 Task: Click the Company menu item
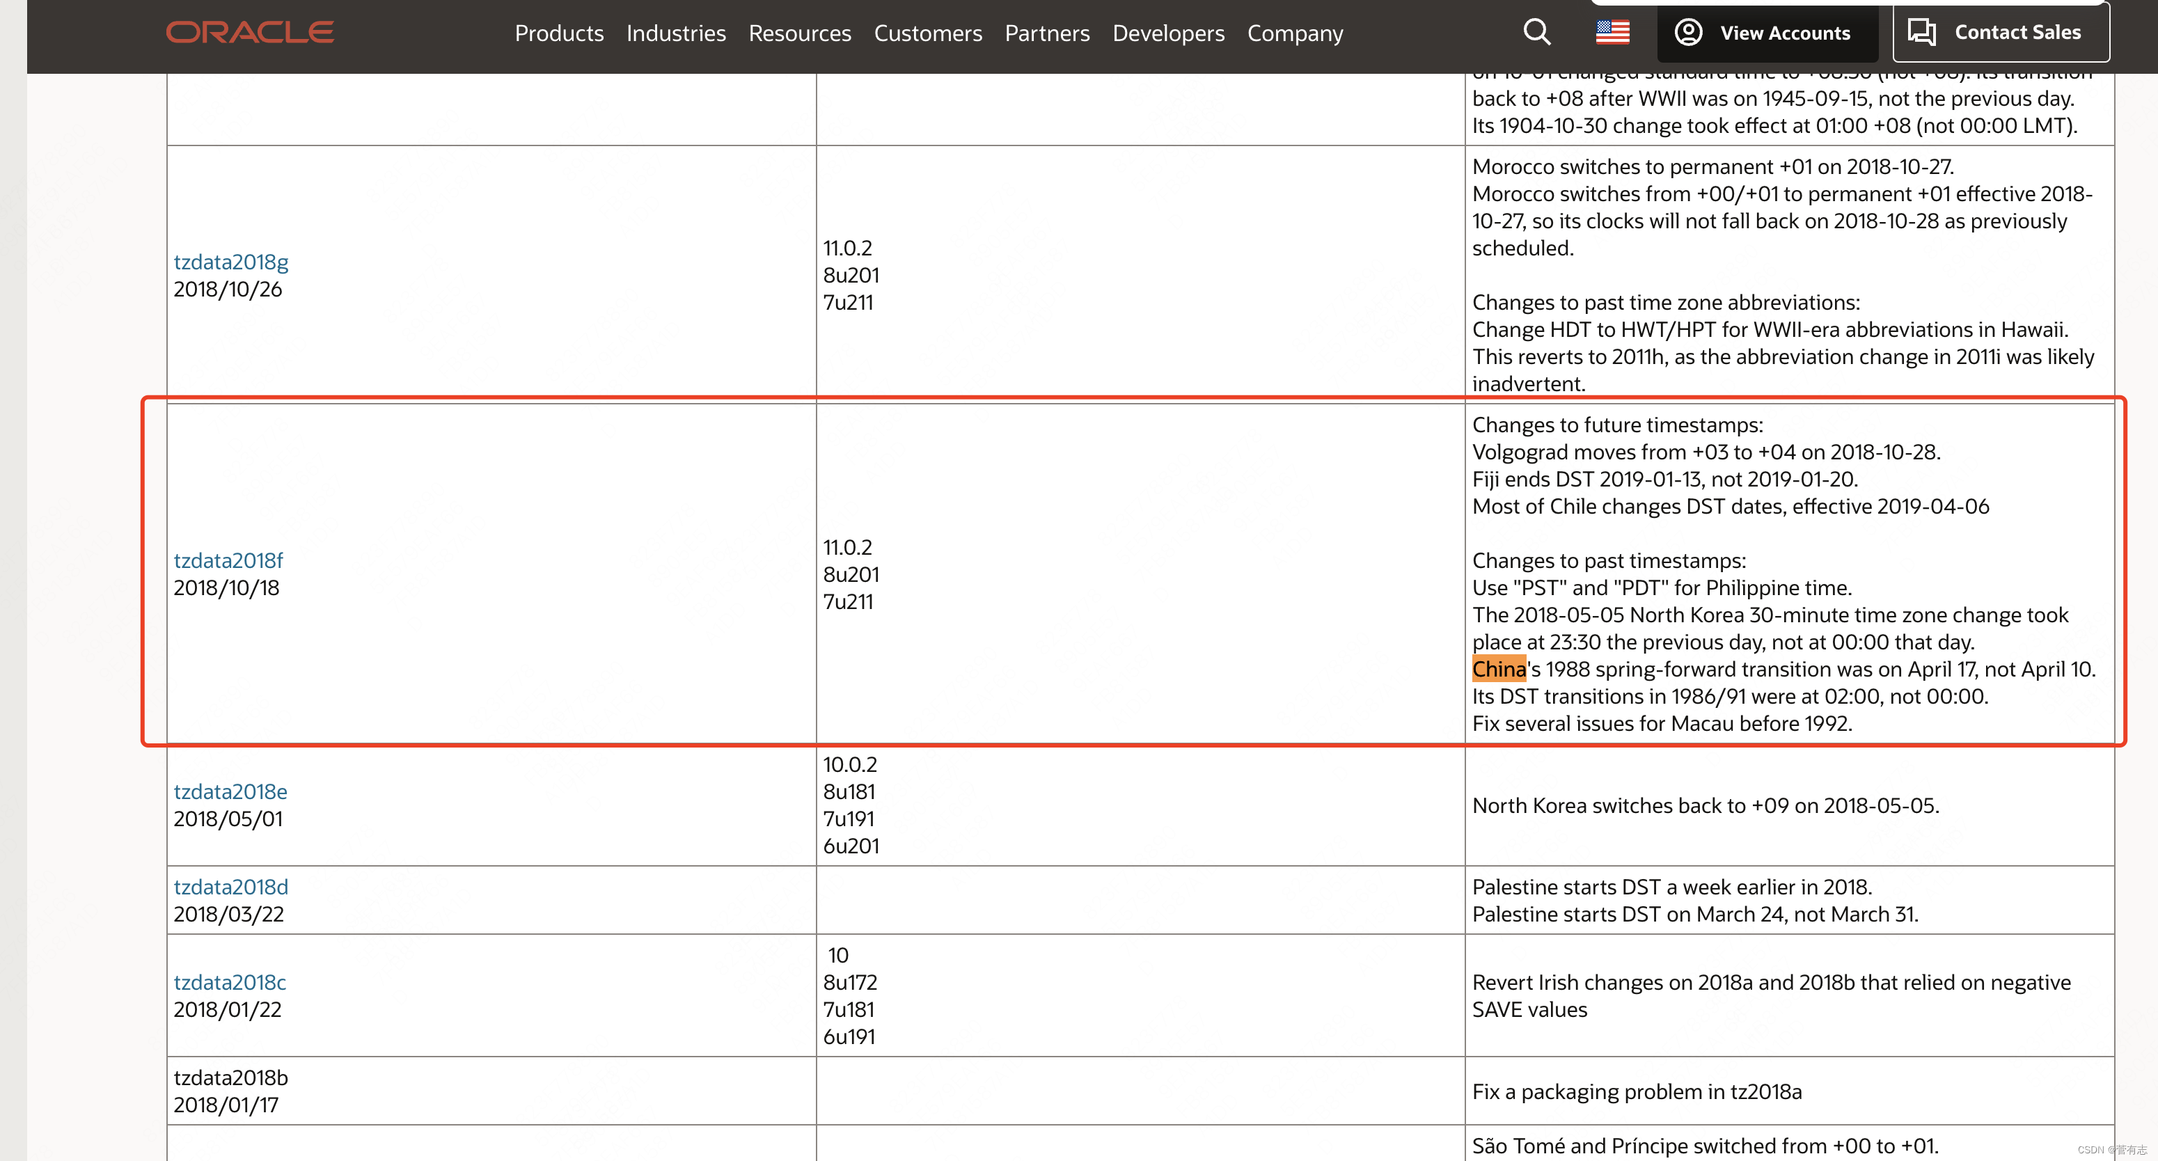[1295, 31]
